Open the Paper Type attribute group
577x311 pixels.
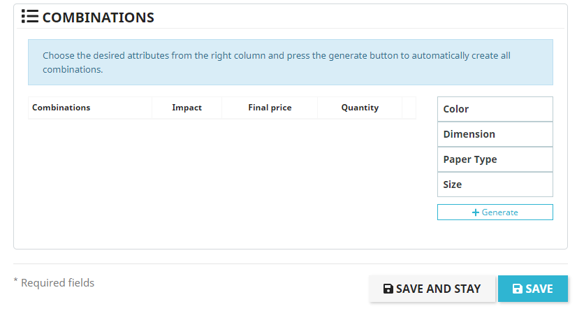point(495,159)
